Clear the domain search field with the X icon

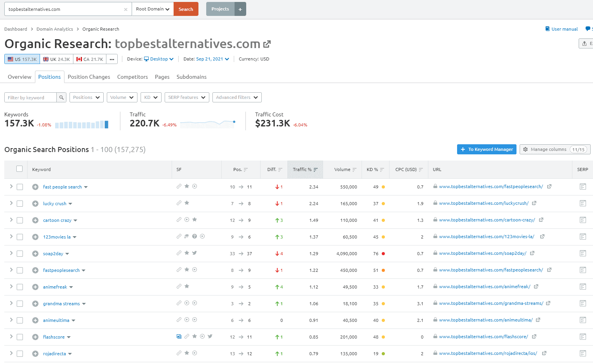point(125,9)
